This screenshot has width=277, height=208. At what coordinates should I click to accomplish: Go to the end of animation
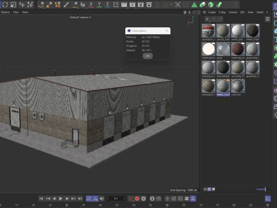80,199
